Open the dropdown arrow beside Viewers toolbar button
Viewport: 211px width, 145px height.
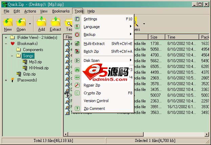(144, 24)
